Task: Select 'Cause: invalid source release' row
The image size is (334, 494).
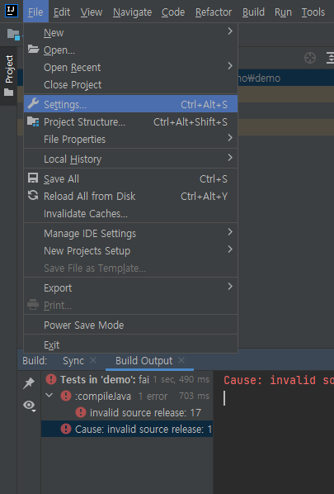Action: [127, 429]
